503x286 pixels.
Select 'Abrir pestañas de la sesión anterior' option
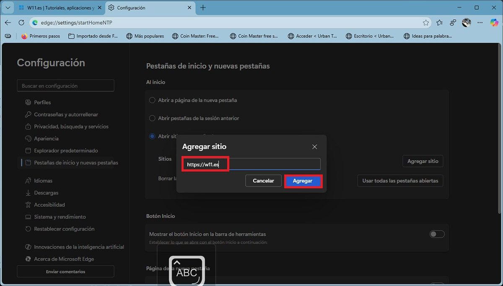153,118
